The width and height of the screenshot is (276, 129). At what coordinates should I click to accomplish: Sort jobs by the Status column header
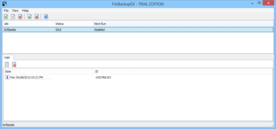(74, 23)
